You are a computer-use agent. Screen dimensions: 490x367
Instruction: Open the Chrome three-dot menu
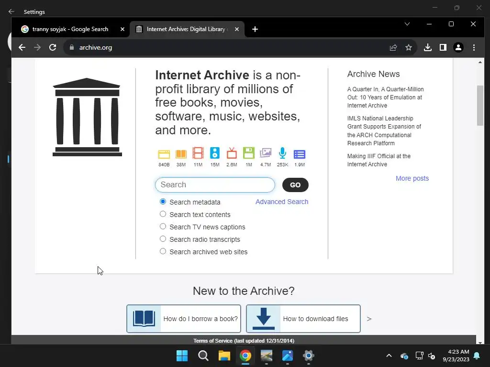474,47
